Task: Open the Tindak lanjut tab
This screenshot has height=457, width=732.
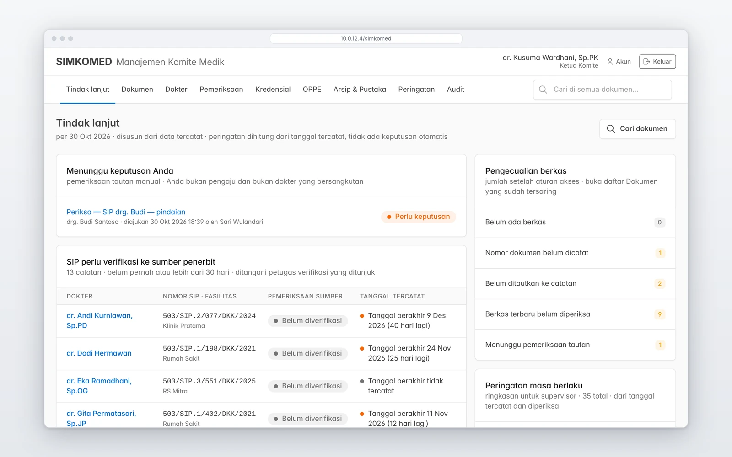Action: click(x=88, y=90)
